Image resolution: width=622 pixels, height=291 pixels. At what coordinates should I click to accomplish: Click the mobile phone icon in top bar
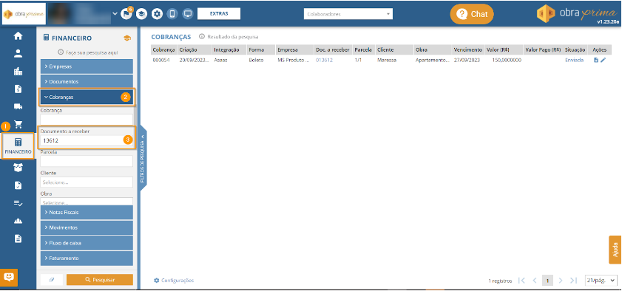(x=172, y=14)
